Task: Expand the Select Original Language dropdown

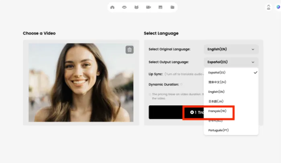Action: coord(231,49)
